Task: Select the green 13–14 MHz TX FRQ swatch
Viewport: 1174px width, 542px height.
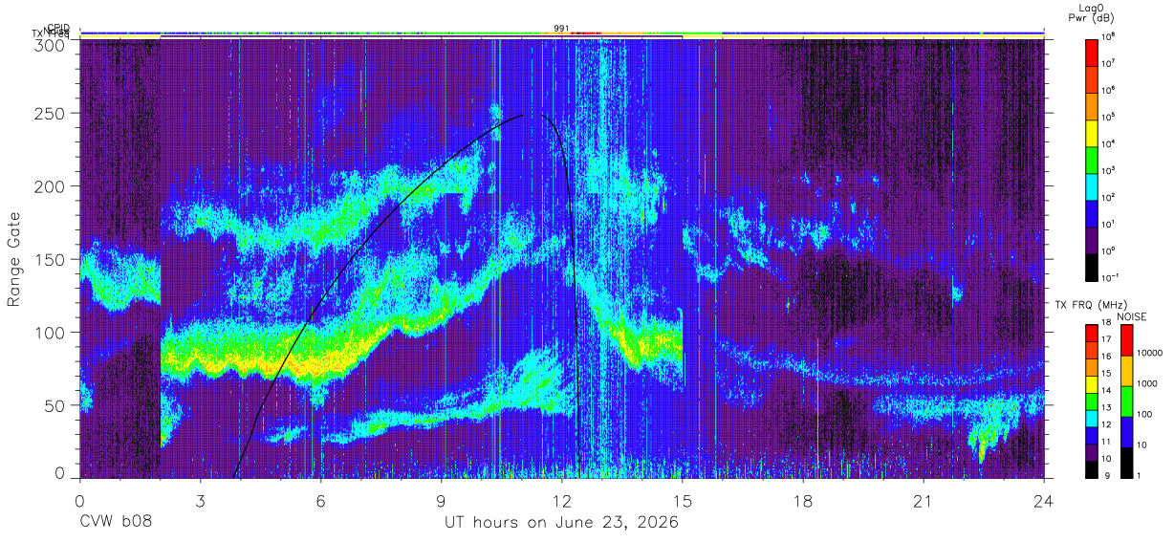Action: 1092,401
